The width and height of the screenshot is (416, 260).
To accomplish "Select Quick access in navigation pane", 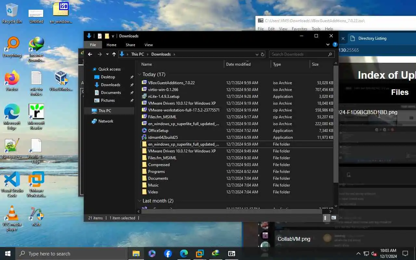I will click(109, 69).
